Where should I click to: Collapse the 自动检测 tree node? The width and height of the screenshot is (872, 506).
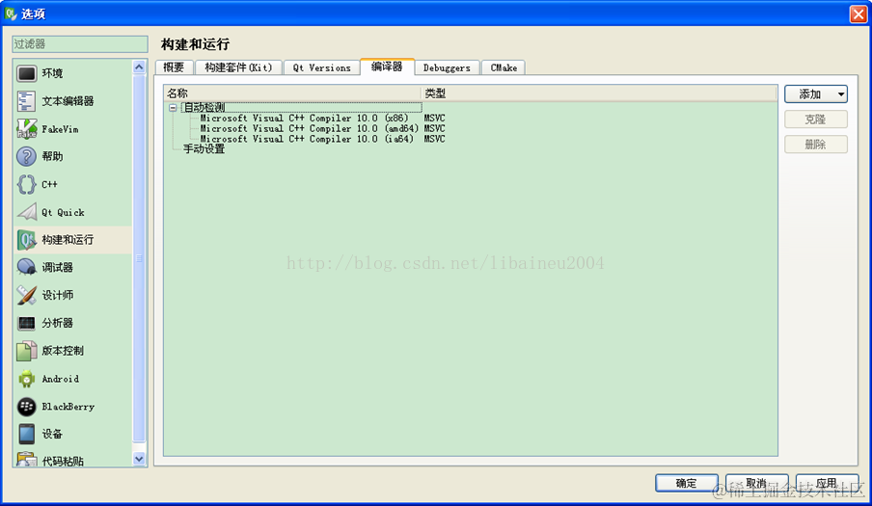[173, 108]
